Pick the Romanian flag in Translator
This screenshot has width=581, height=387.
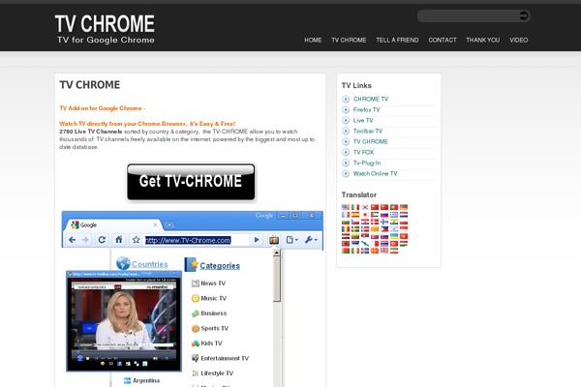(346, 229)
